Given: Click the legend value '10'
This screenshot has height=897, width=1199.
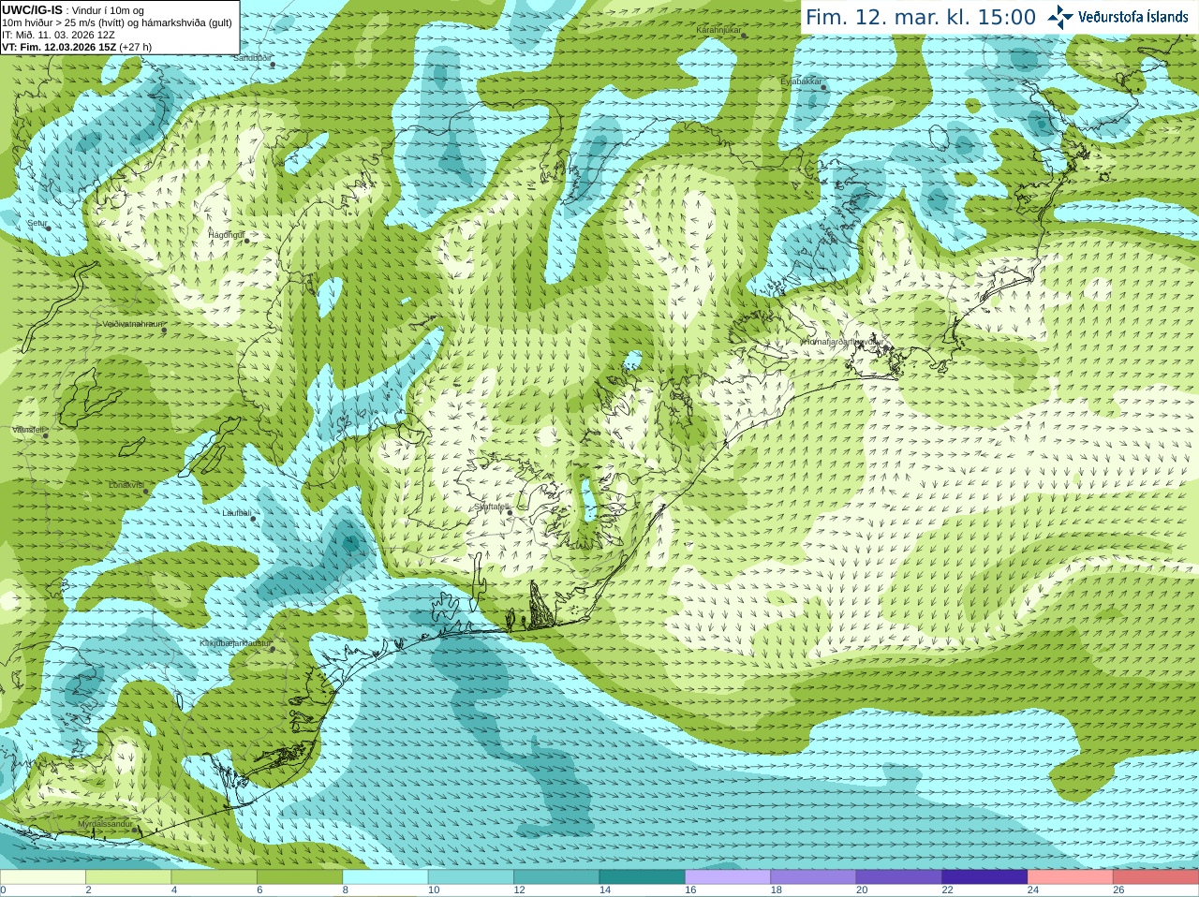Looking at the screenshot, I should 434,890.
